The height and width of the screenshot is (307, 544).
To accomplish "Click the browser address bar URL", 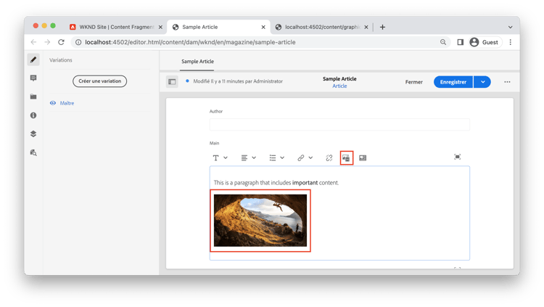I will coord(190,42).
